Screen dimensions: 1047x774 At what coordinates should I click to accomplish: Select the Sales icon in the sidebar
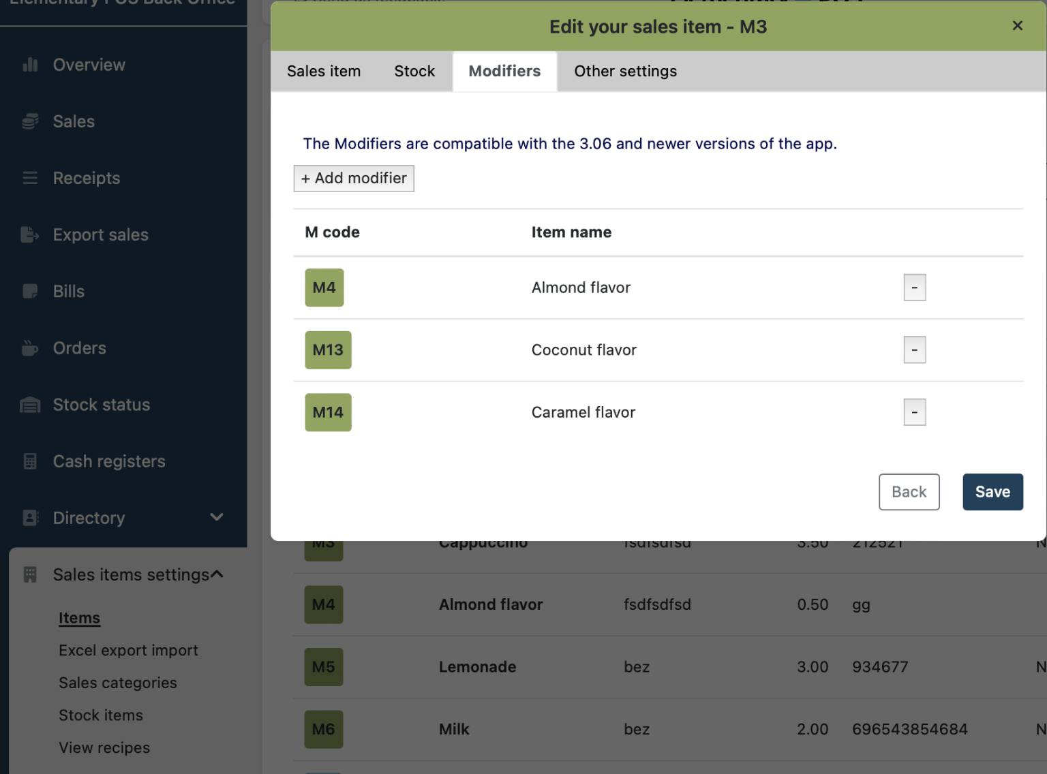30,121
